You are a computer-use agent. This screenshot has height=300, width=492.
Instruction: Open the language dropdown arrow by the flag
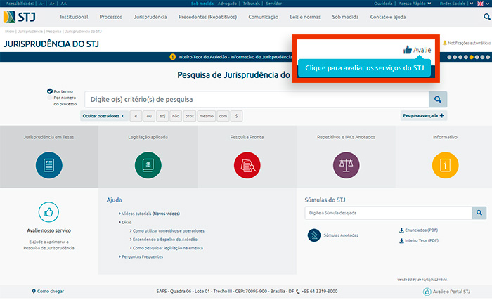click(x=488, y=4)
